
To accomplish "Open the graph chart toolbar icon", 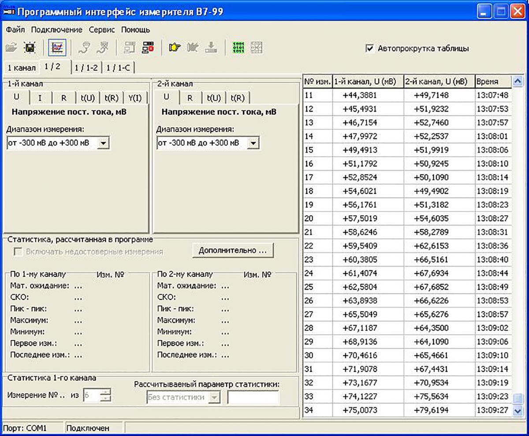I will (x=57, y=48).
